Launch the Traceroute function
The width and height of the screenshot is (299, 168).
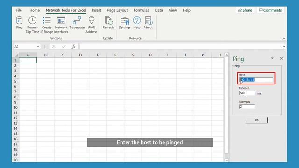(x=77, y=23)
